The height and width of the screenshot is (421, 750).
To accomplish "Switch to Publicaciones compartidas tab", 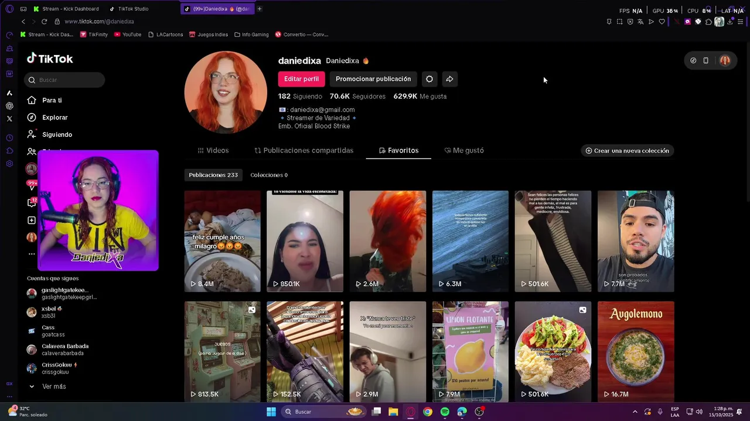I will (304, 150).
